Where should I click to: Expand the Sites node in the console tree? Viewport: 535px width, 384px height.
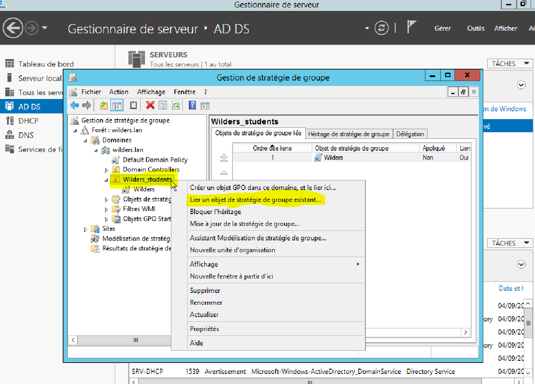(86, 228)
